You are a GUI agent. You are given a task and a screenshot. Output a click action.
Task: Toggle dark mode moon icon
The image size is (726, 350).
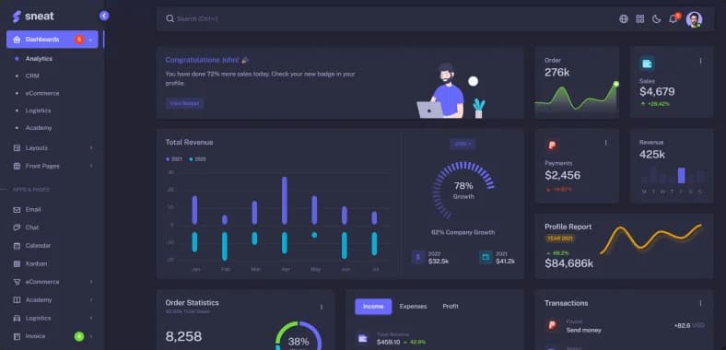pos(657,19)
